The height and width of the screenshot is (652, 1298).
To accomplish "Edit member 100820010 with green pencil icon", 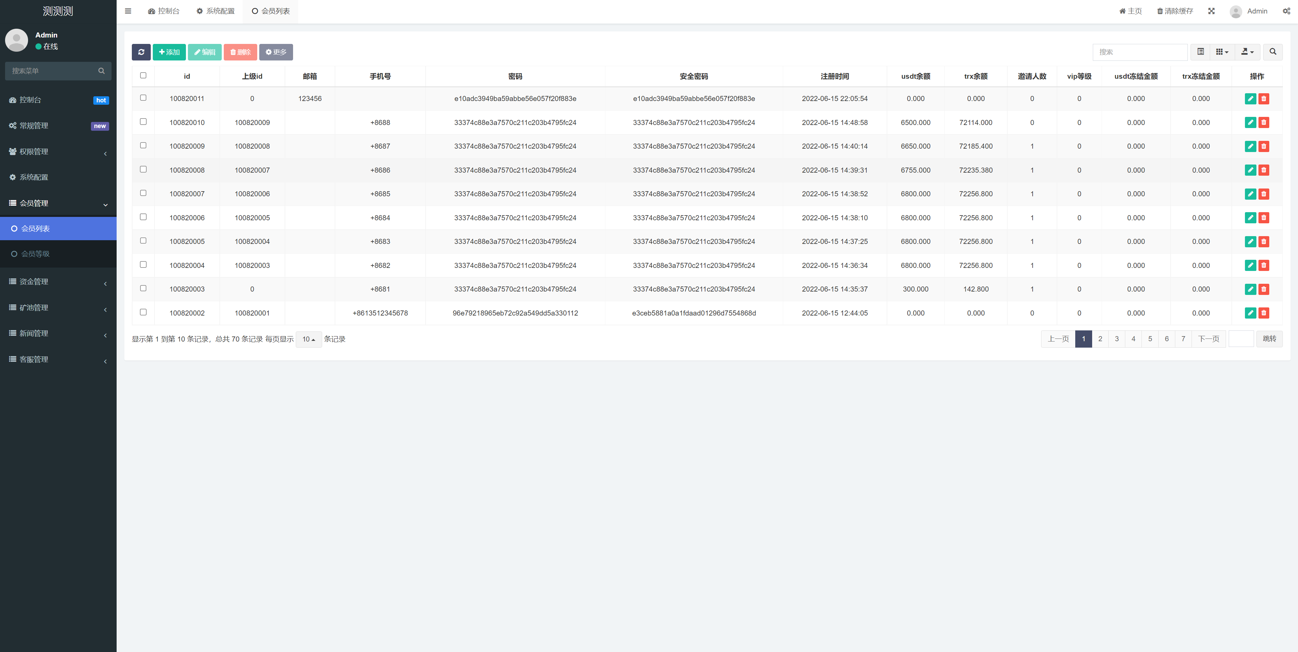I will pos(1250,122).
